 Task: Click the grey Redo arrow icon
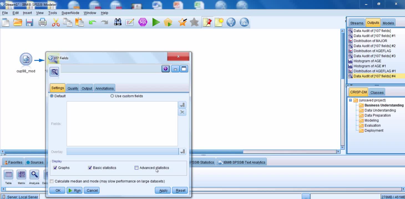[x=104, y=22]
